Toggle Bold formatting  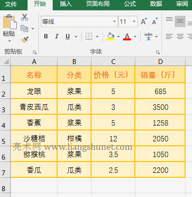46,36
